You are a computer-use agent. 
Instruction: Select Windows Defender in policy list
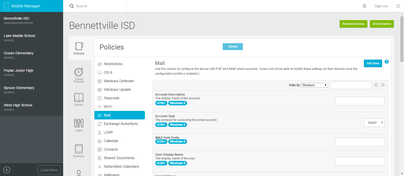coord(119,81)
